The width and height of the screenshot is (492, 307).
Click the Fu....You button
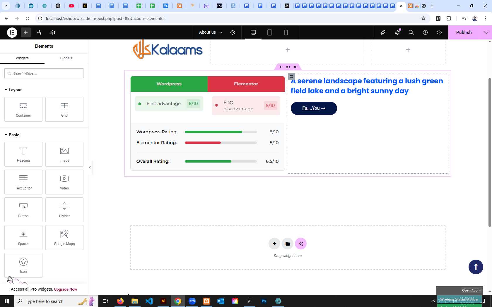314,108
